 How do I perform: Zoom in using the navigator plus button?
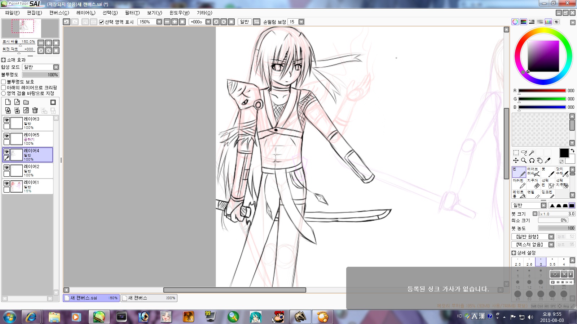point(49,43)
